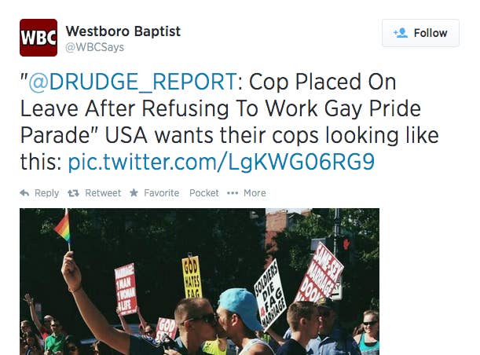Click the rainbow flag in the photo
Image resolution: width=480 pixels, height=355 pixels.
(62, 228)
